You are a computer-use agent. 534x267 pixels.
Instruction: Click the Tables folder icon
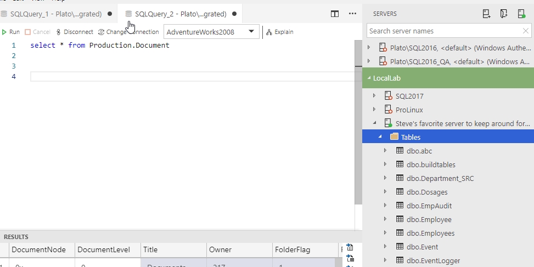click(394, 137)
